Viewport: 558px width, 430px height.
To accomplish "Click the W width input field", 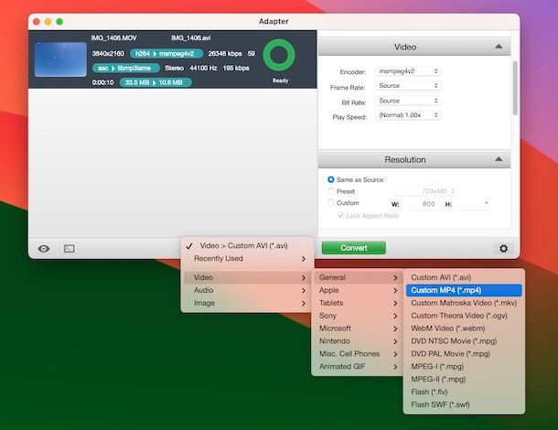I will pyautogui.click(x=421, y=204).
